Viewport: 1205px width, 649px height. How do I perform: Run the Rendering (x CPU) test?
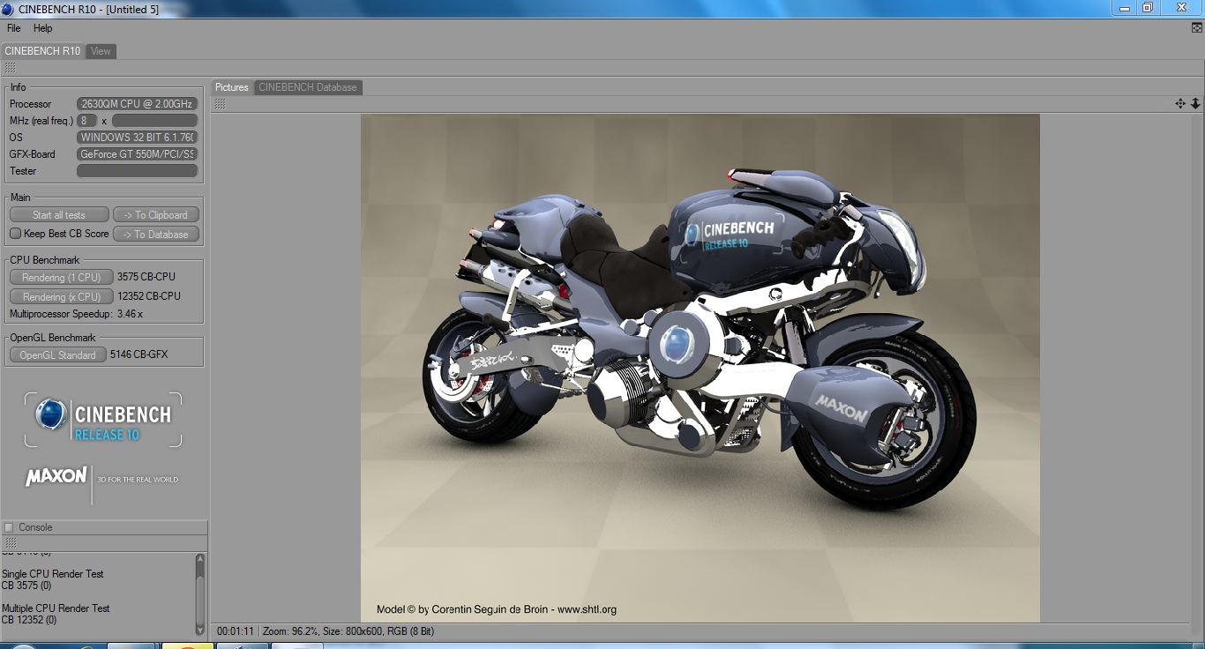click(x=62, y=297)
